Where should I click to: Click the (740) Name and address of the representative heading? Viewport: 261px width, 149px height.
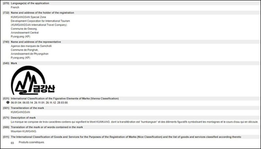pyautogui.click(x=32, y=42)
